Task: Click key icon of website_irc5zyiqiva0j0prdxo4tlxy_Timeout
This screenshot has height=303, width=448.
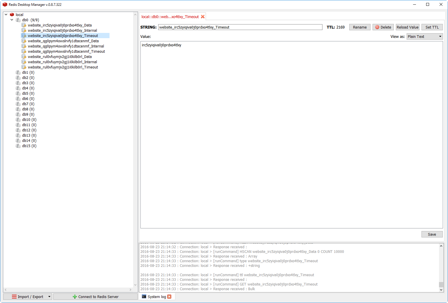Action: 24,36
